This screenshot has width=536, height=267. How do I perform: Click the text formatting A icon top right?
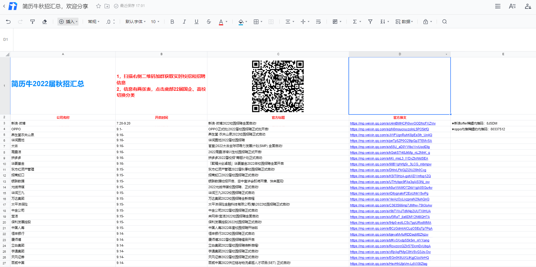pyautogui.click(x=512, y=6)
